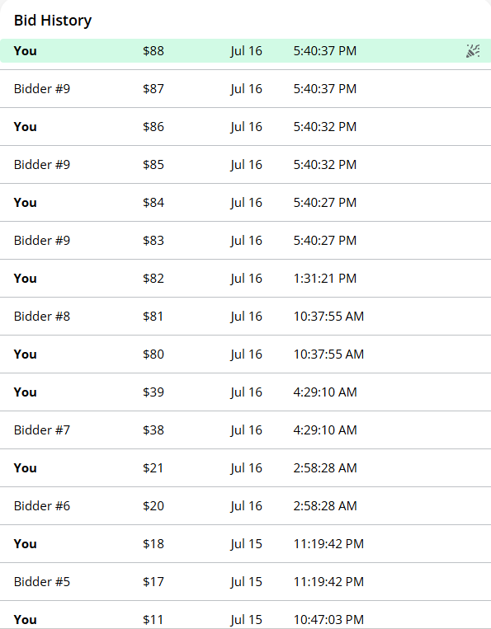Image resolution: width=491 pixels, height=629 pixels.
Task: Click the highlighted $88 winning bid row
Action: click(x=245, y=51)
